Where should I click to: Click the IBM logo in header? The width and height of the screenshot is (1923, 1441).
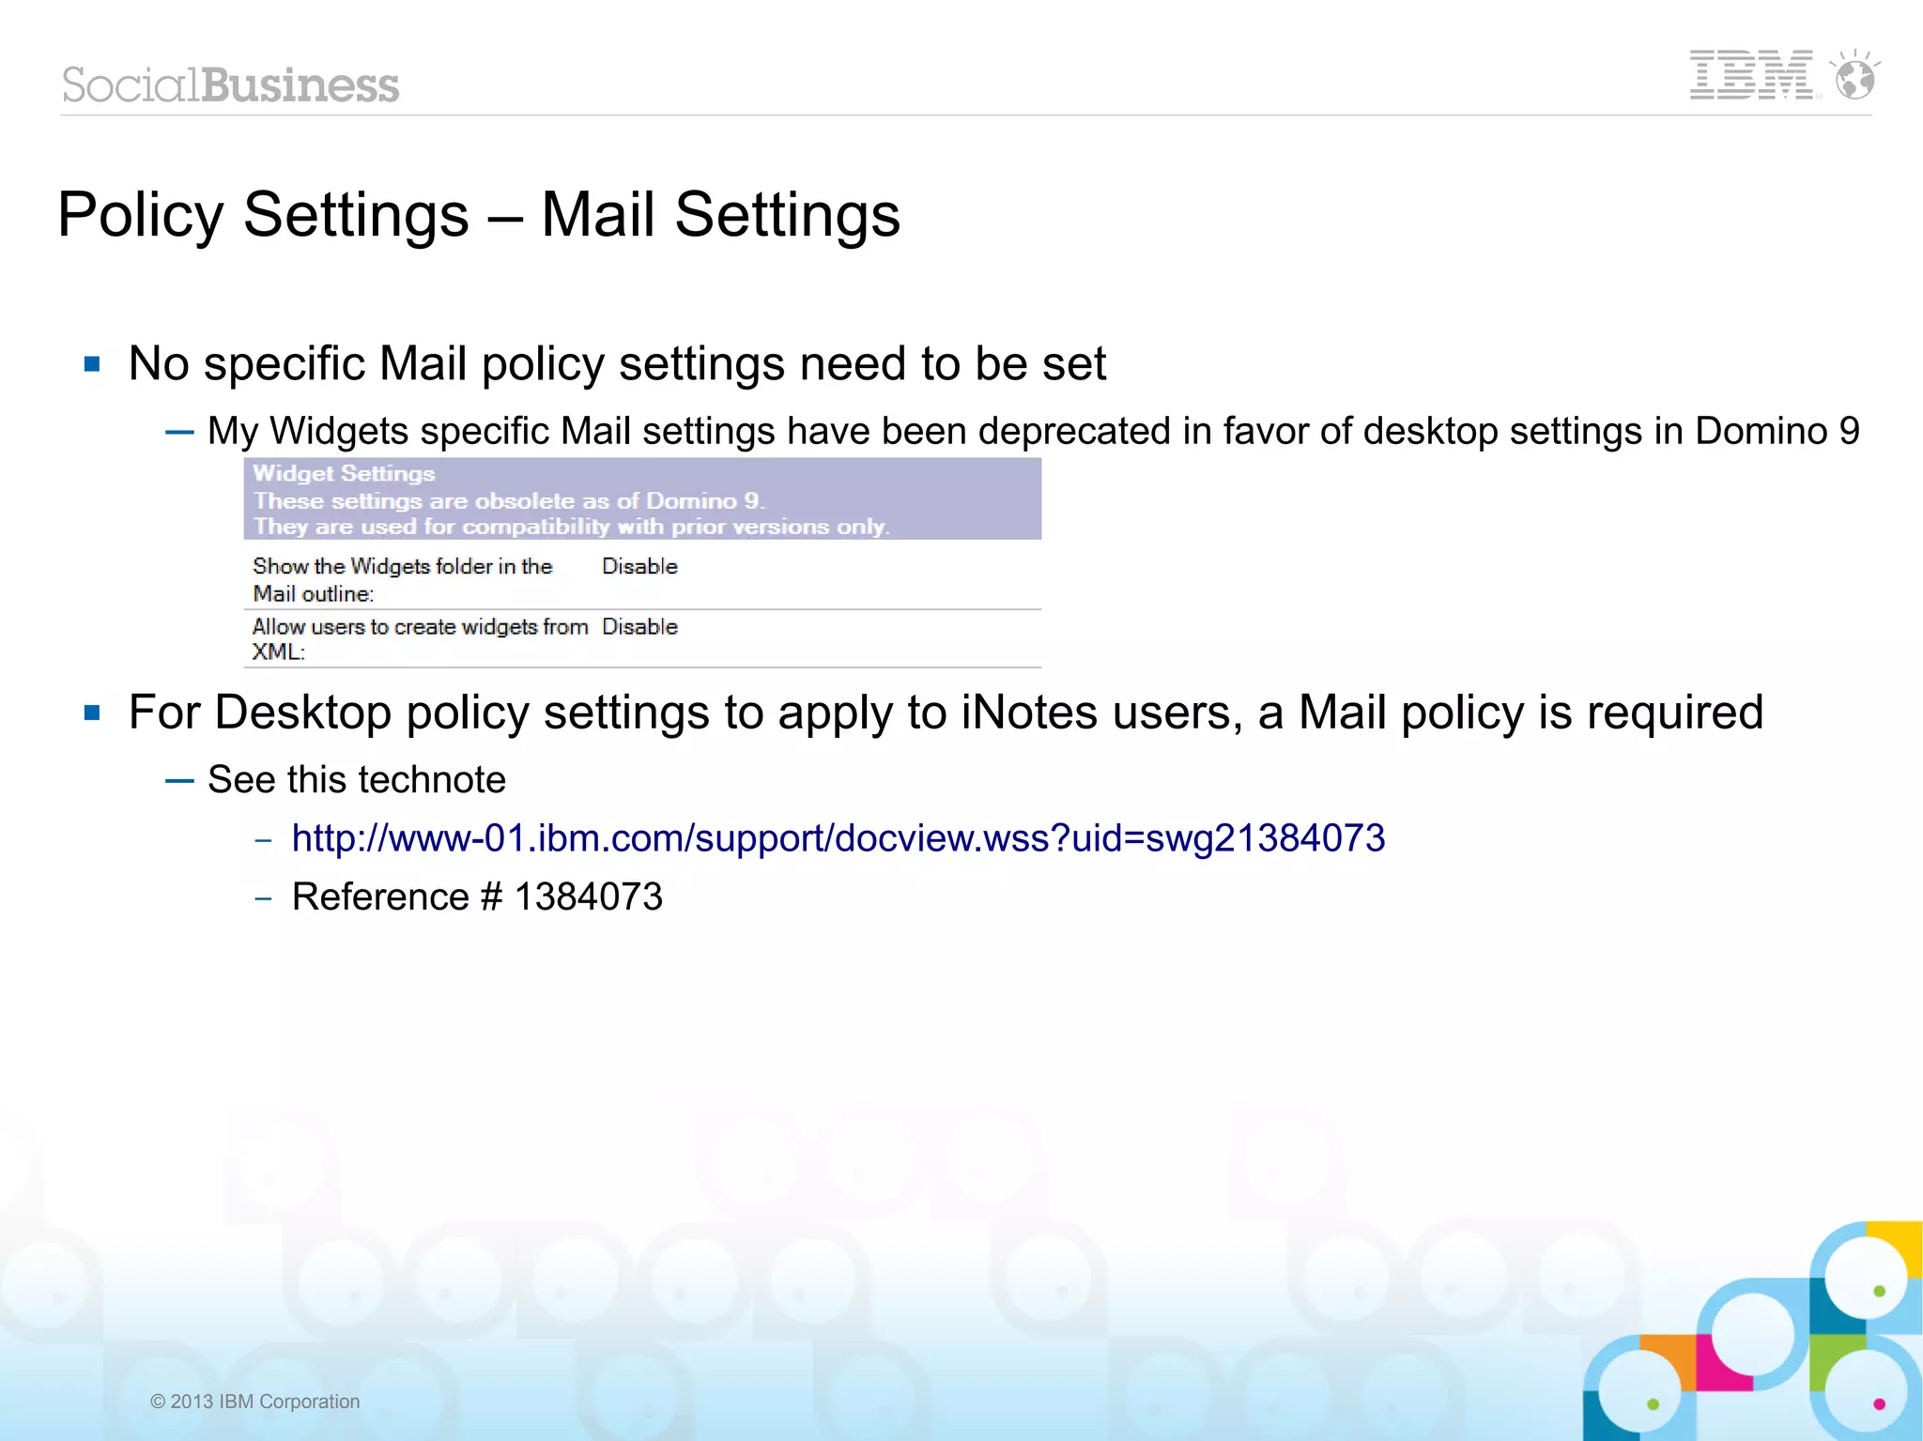(x=1754, y=75)
